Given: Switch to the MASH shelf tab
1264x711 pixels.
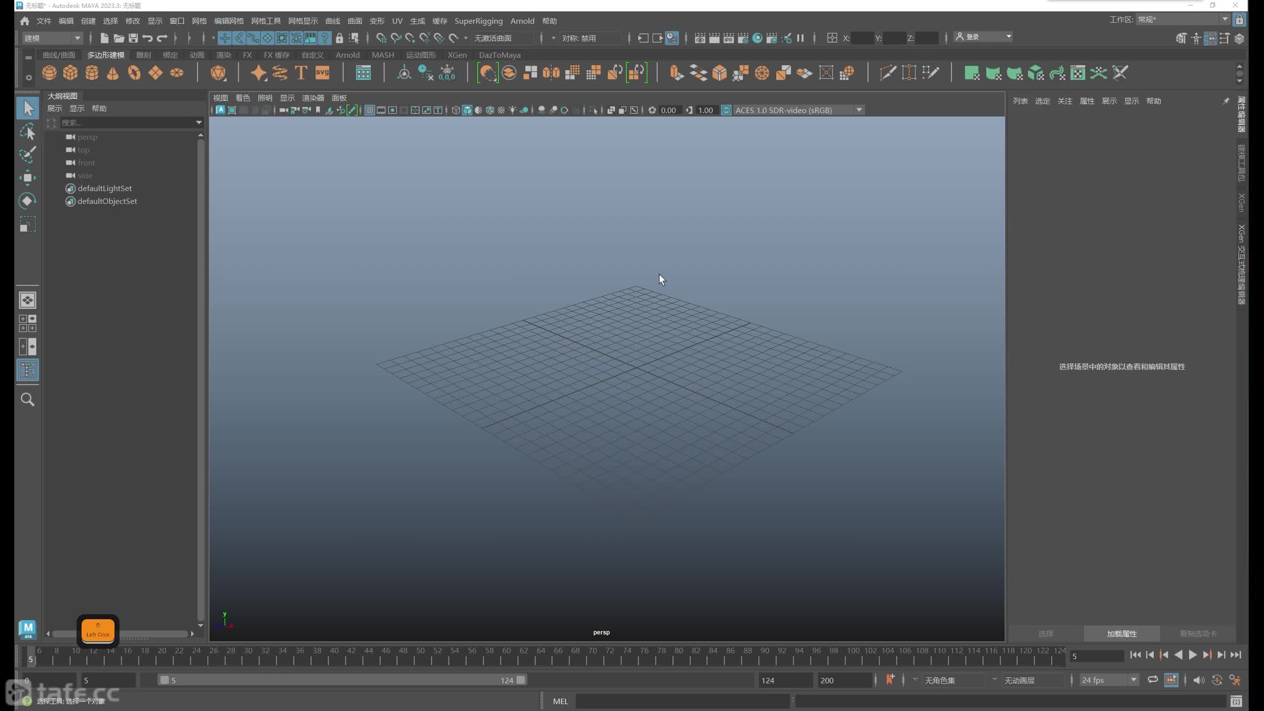Looking at the screenshot, I should pos(383,55).
